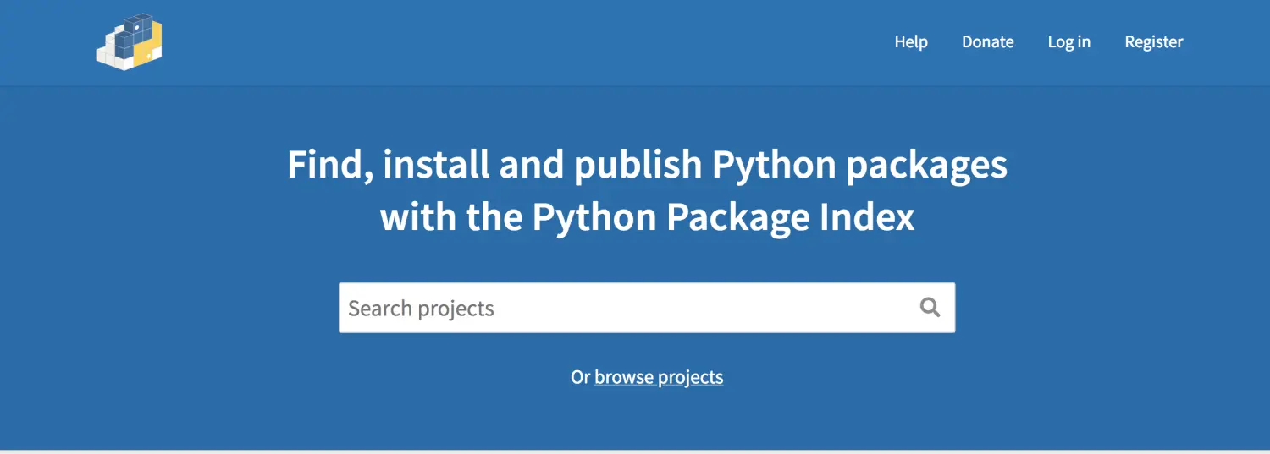Open the Help page
This screenshot has width=1270, height=454.
[x=911, y=42]
